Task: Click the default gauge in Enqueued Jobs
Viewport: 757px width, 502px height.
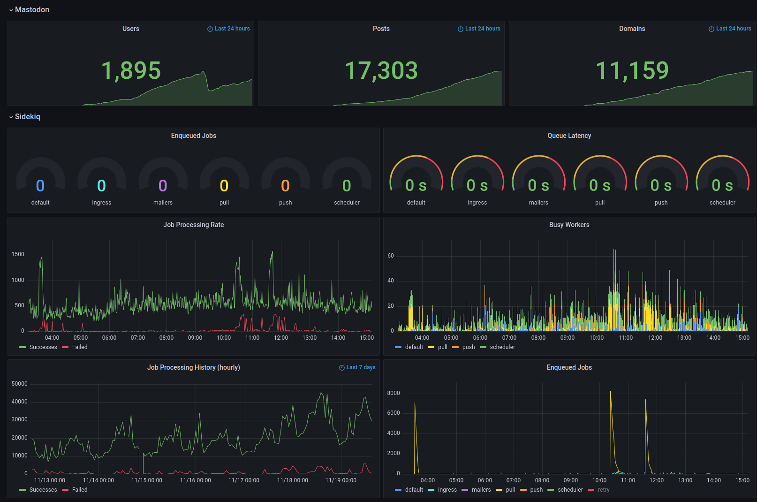Action: [x=40, y=181]
